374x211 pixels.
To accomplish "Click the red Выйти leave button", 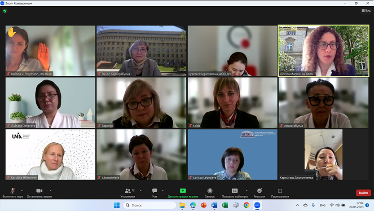I will click(x=363, y=193).
